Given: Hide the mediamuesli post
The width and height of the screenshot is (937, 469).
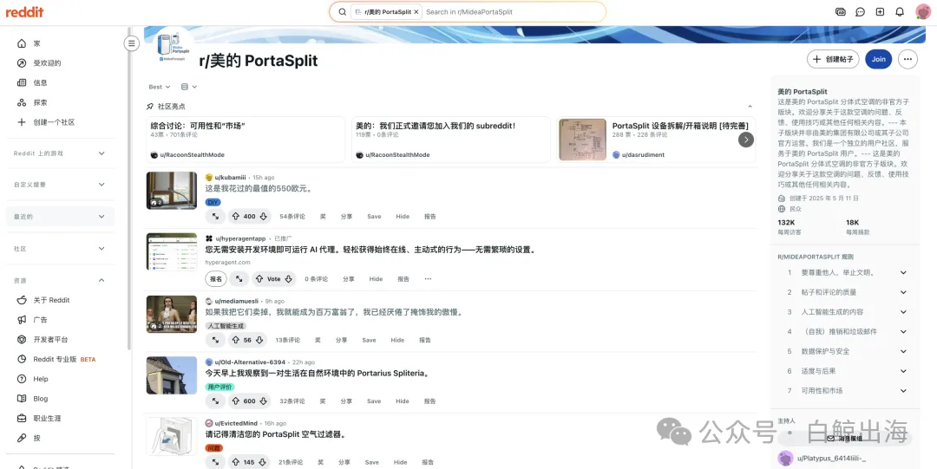Looking at the screenshot, I should pyautogui.click(x=397, y=340).
